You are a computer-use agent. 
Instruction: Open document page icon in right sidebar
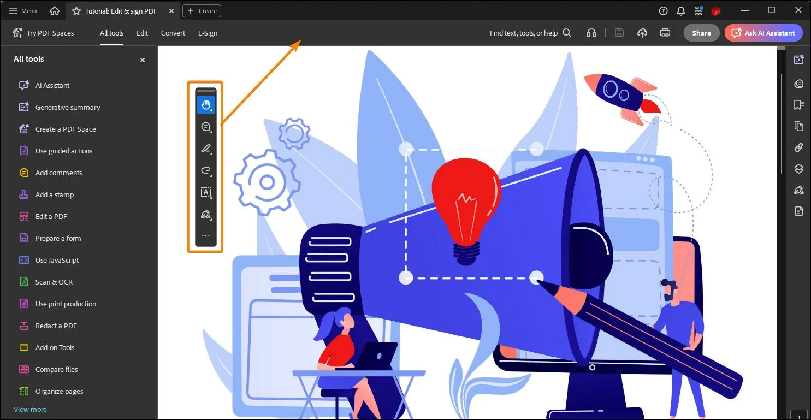tap(799, 211)
